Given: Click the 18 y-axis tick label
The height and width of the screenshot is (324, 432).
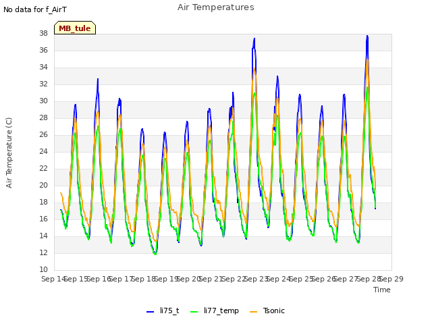Looking at the screenshot, I should (x=43, y=202).
